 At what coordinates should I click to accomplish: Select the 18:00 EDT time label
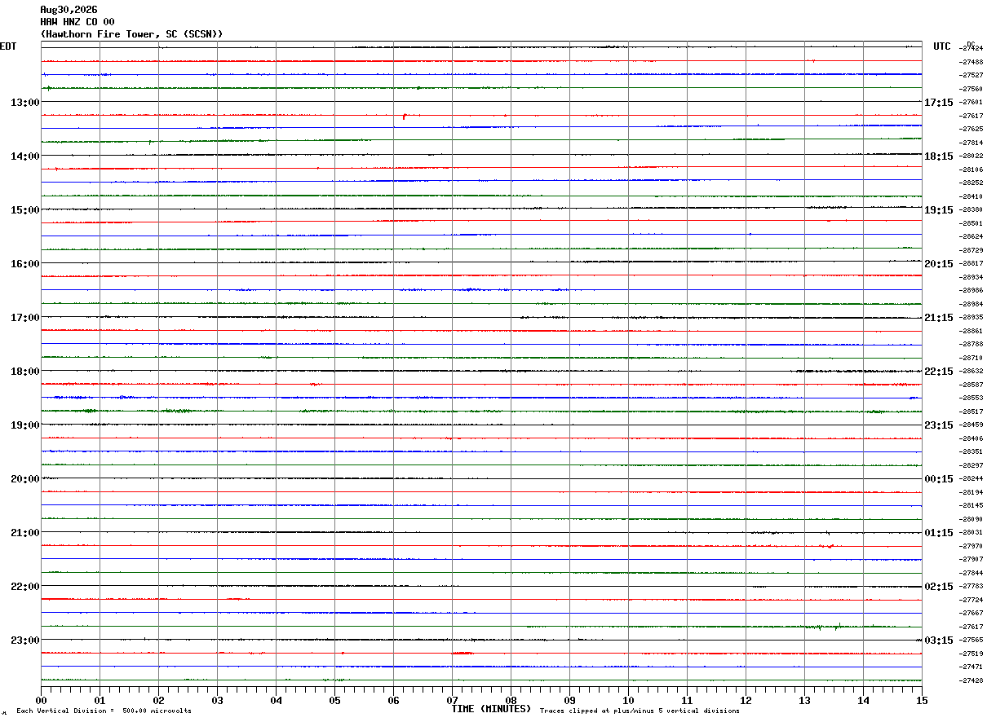24,372
